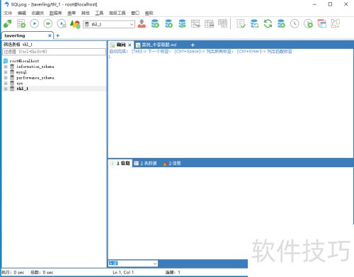Click database synchronization icon after check document
This screenshot has height=277, width=354.
pyautogui.click(x=254, y=23)
